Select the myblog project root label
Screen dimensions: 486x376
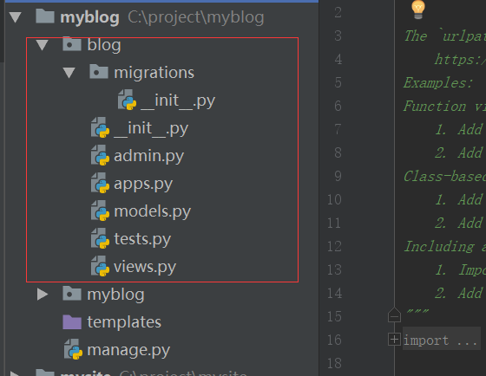tap(90, 17)
